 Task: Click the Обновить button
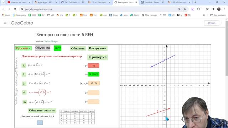click(x=78, y=48)
